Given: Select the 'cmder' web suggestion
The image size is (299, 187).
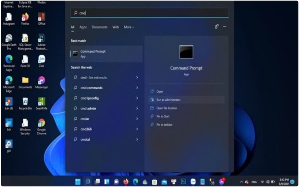Looking at the screenshot, I should point(106,119).
